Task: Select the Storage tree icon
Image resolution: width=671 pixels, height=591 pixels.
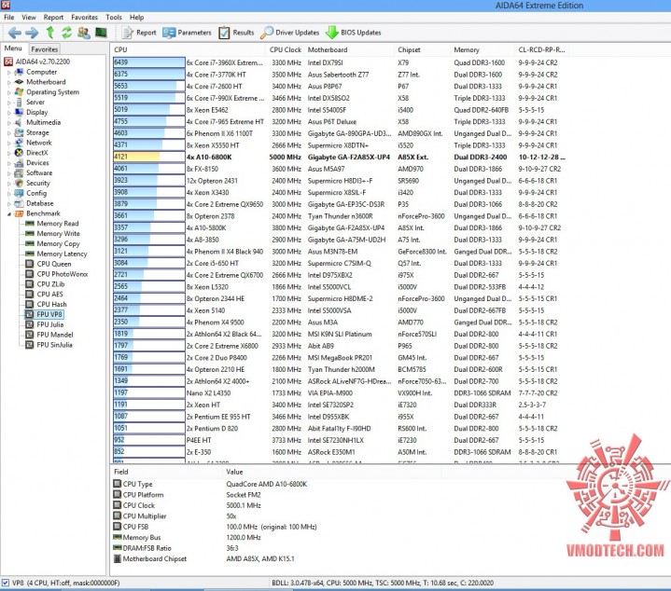Action: click(x=19, y=132)
